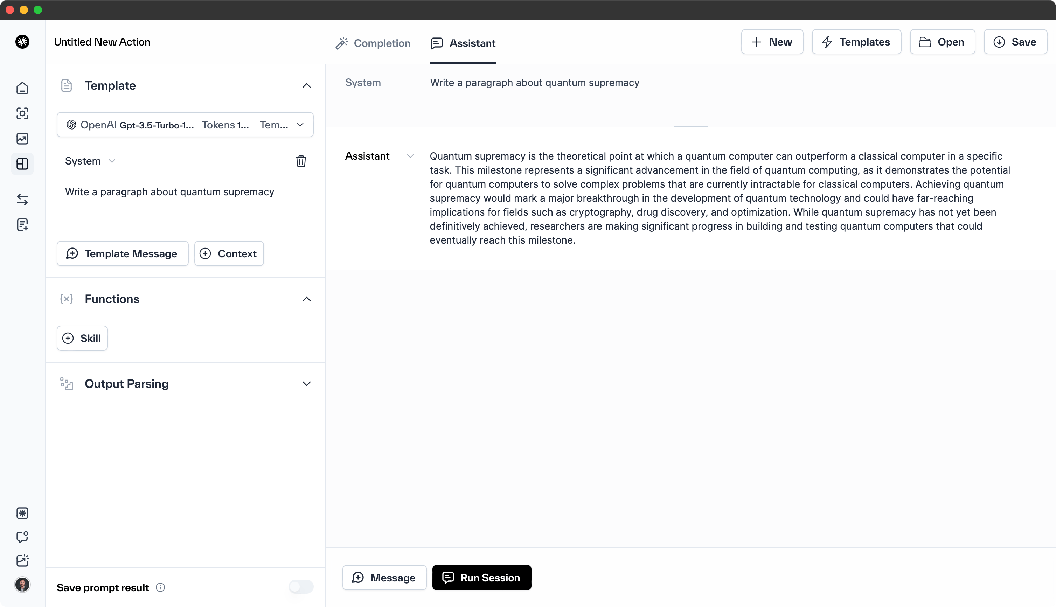Screen dimensions: 1056x607
Task: Open the OpenAI model settings dropdown
Action: pyautogui.click(x=185, y=125)
